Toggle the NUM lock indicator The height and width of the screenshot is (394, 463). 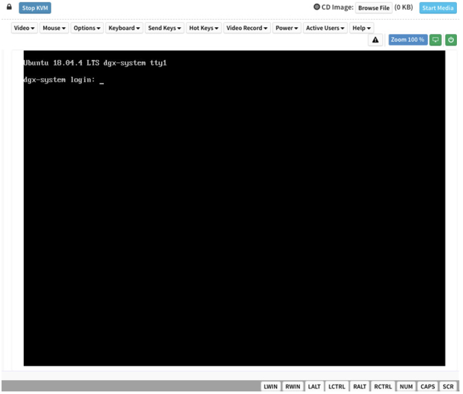(406, 386)
